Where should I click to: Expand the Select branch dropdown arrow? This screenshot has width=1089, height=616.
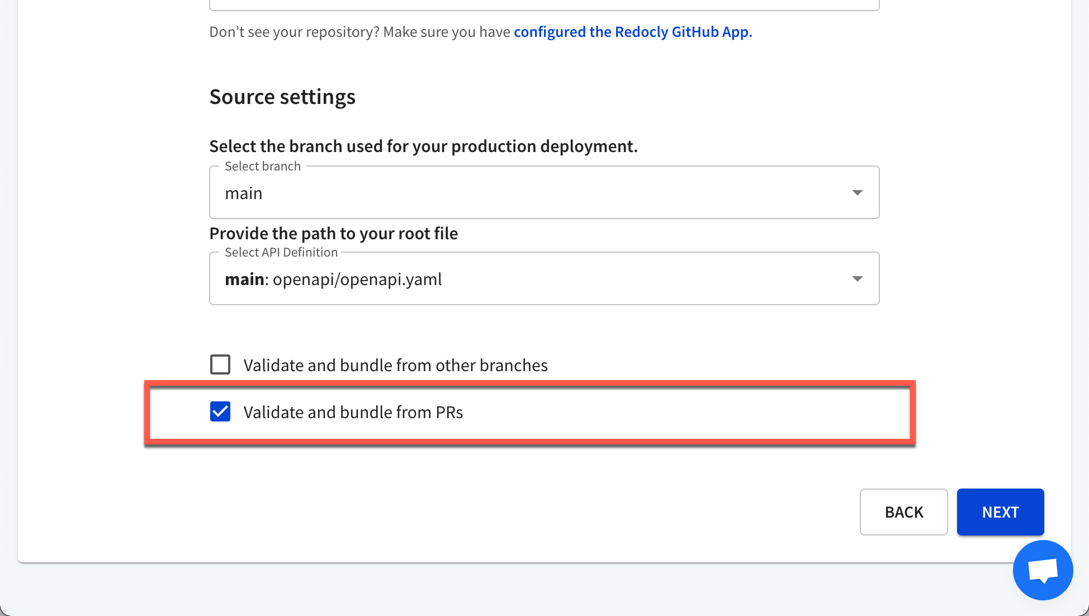[857, 193]
